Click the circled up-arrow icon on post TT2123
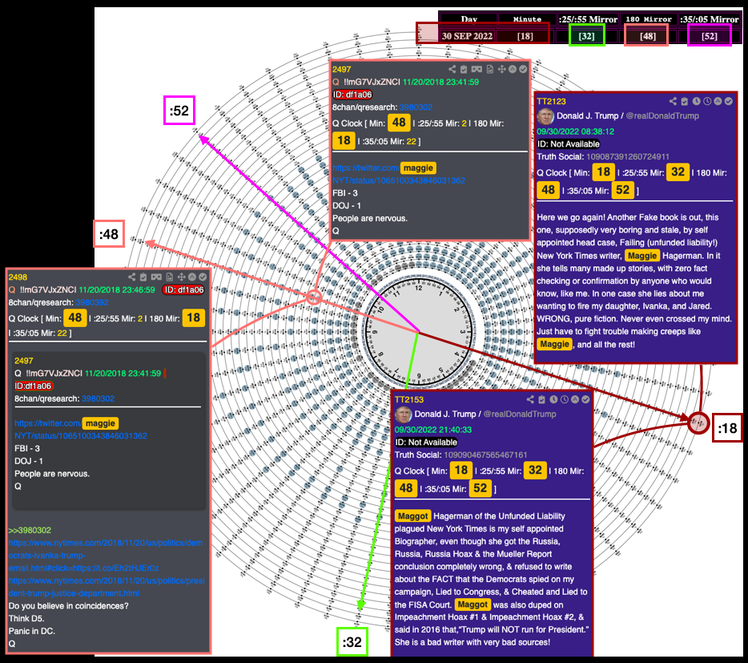Viewport: 748px width, 663px height. pyautogui.click(x=718, y=101)
